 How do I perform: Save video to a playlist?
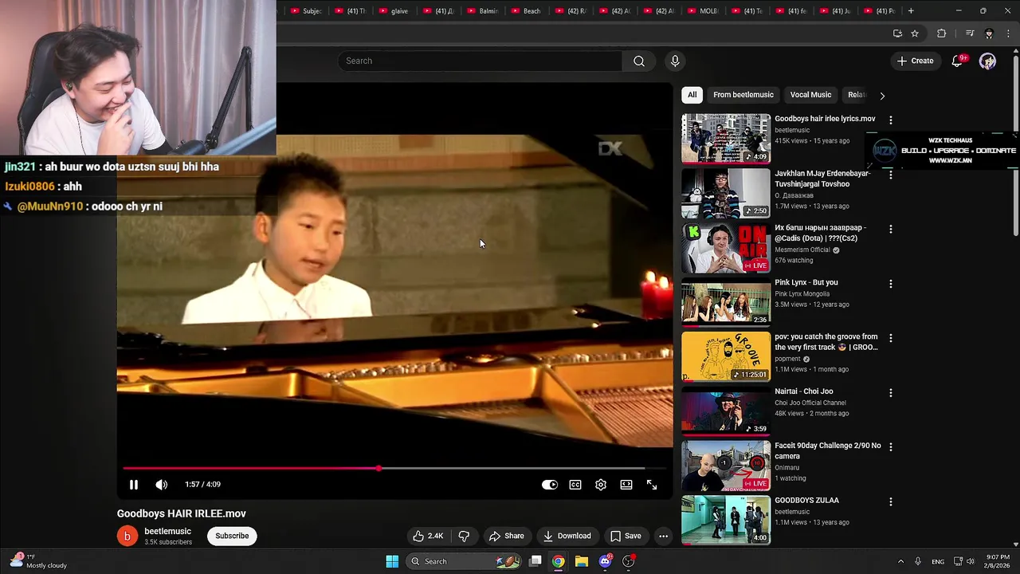point(625,536)
